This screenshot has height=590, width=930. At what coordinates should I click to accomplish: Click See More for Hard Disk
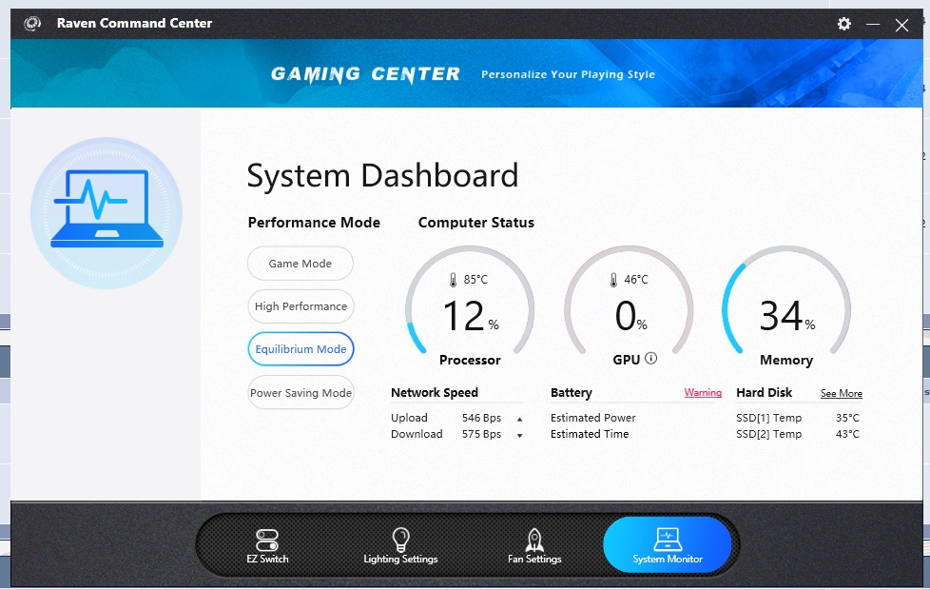841,394
